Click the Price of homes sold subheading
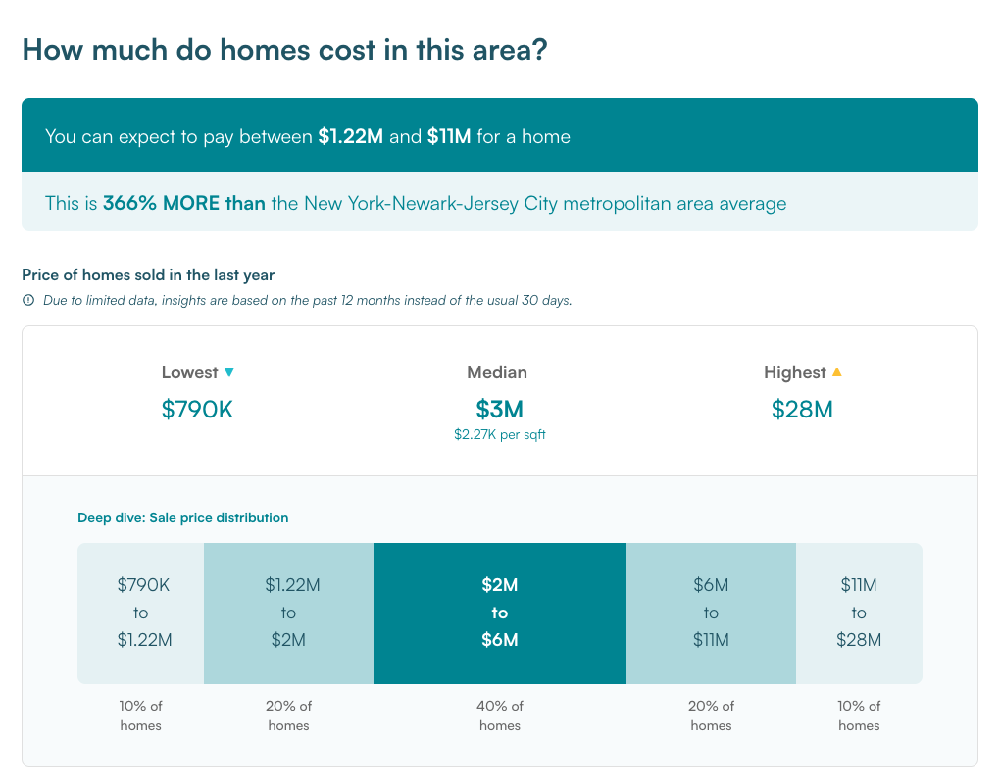Viewport: 1000px width, 784px height. click(148, 274)
